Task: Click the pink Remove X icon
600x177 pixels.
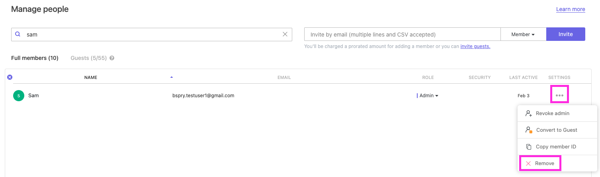Action: [528, 164]
